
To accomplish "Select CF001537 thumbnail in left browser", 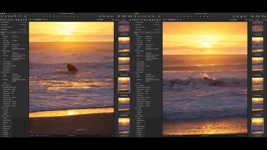I will (124, 64).
